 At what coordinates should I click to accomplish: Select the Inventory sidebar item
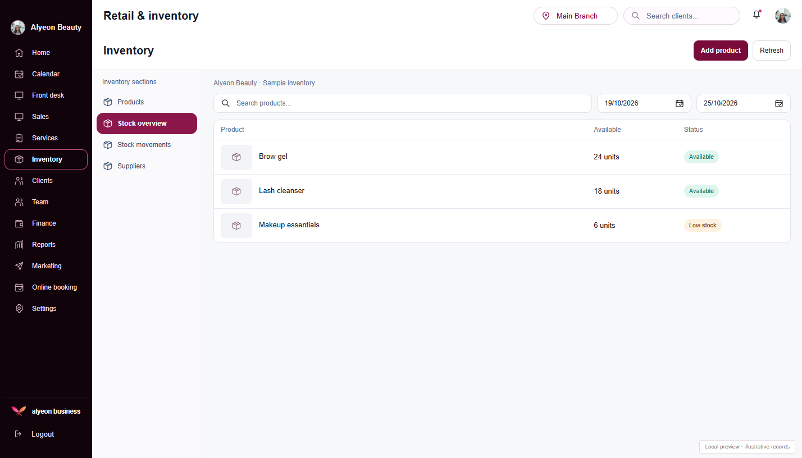click(46, 159)
